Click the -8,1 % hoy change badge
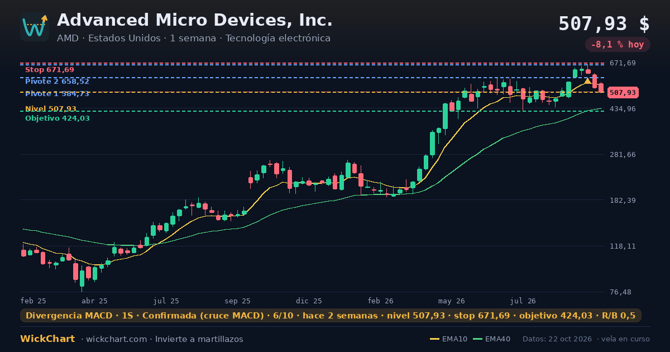670x352 pixels. [618, 45]
